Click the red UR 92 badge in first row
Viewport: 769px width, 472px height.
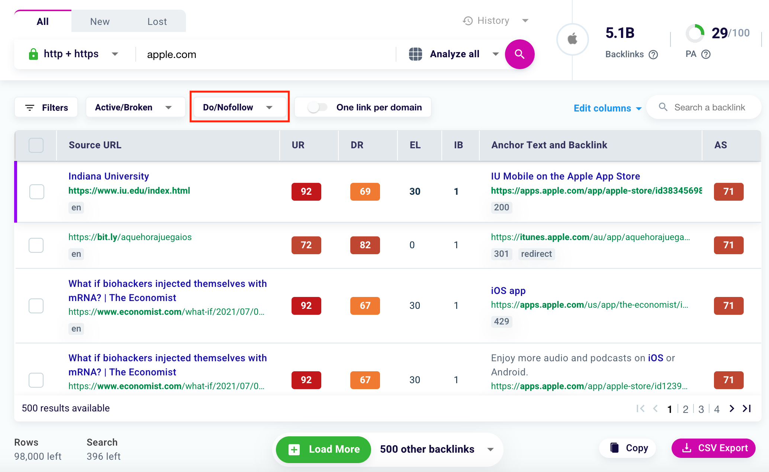coord(306,191)
